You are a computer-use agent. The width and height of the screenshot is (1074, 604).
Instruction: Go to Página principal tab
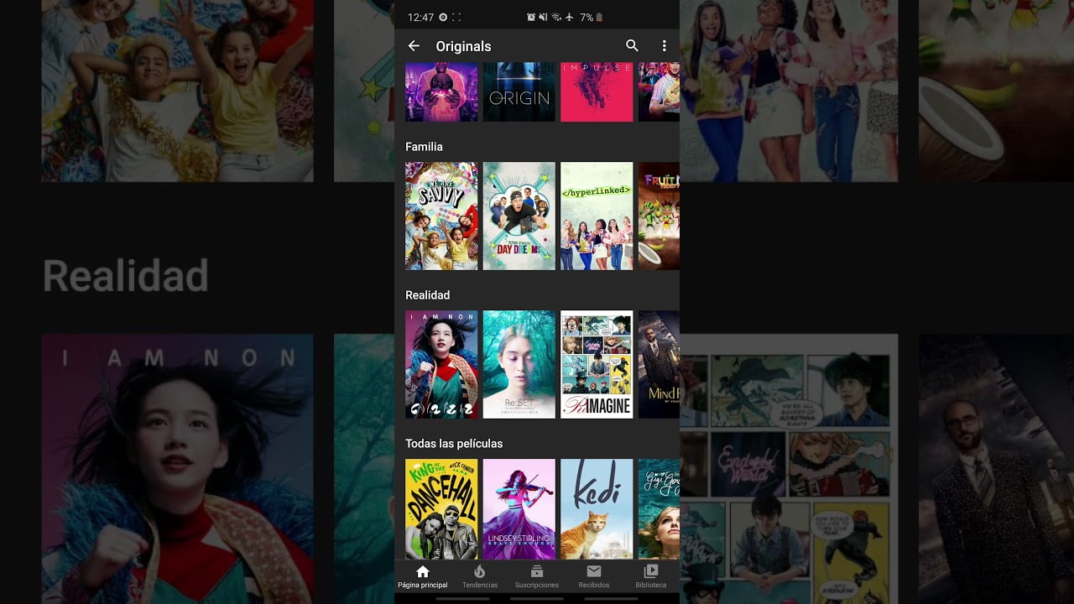(423, 576)
